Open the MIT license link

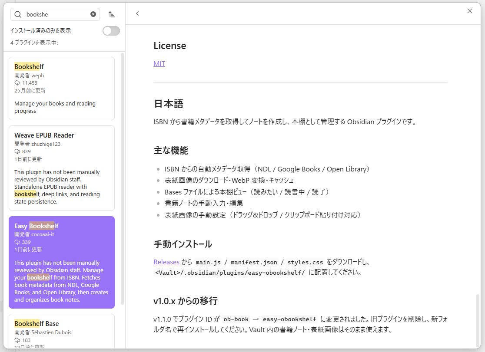click(x=159, y=64)
